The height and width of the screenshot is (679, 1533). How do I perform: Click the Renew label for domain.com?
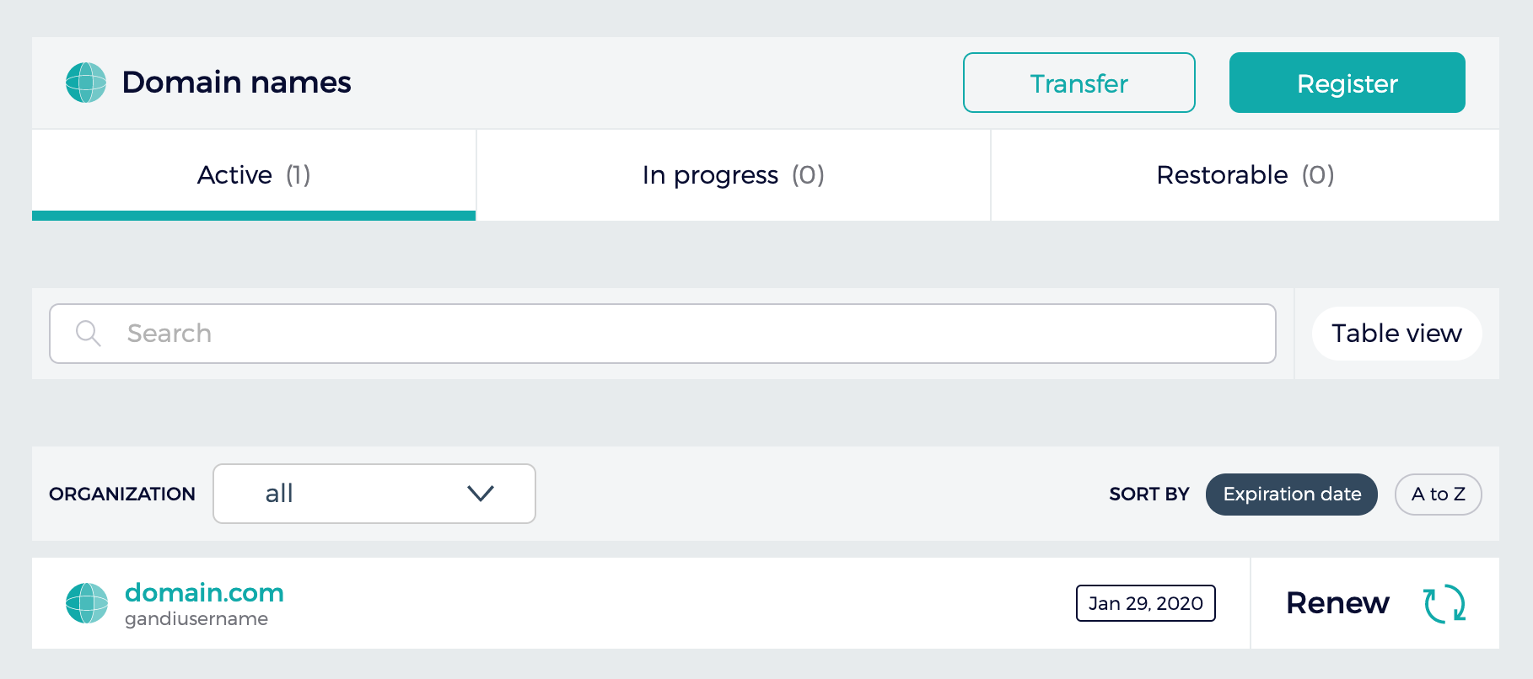[x=1337, y=603]
